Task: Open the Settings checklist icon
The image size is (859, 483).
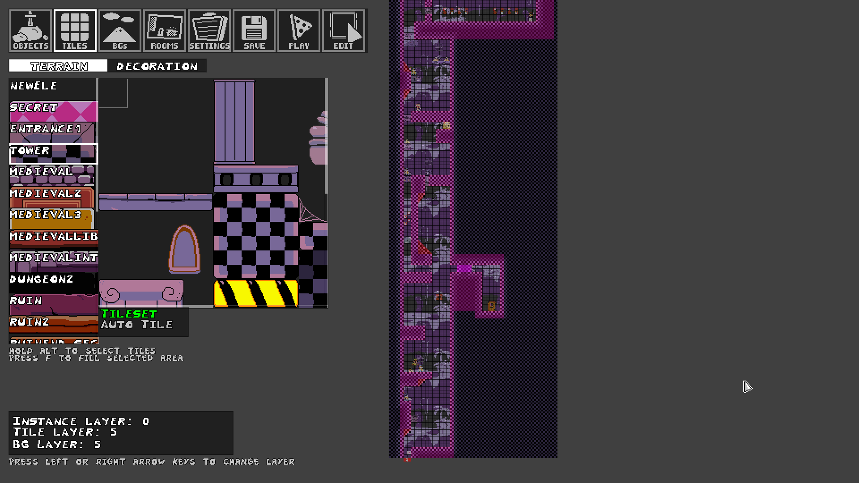Action: (209, 30)
